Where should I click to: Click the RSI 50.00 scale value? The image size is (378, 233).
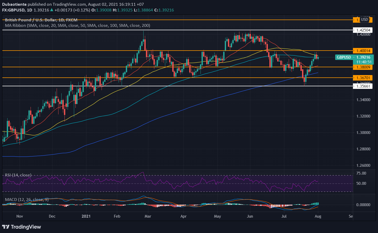coord(361,183)
